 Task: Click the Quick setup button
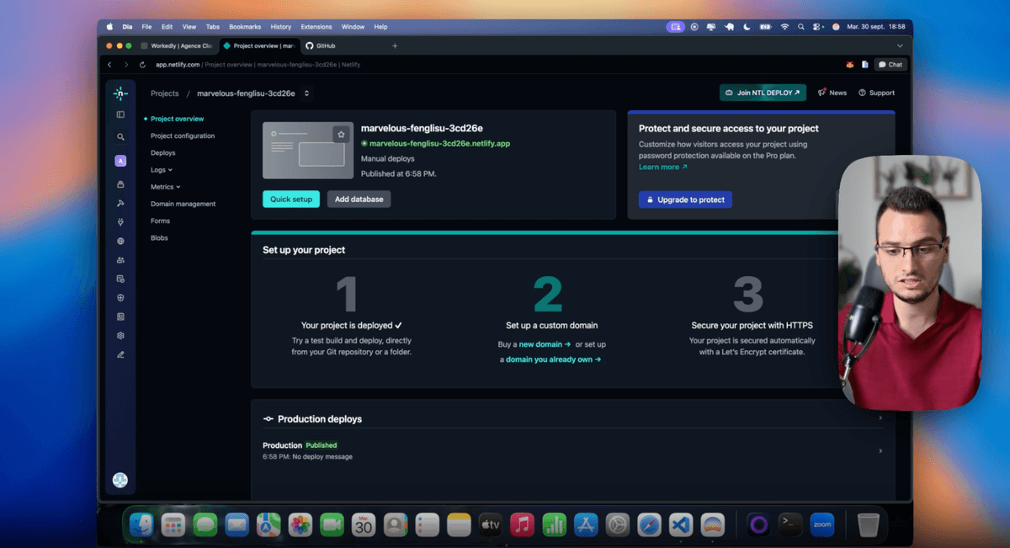pos(291,200)
